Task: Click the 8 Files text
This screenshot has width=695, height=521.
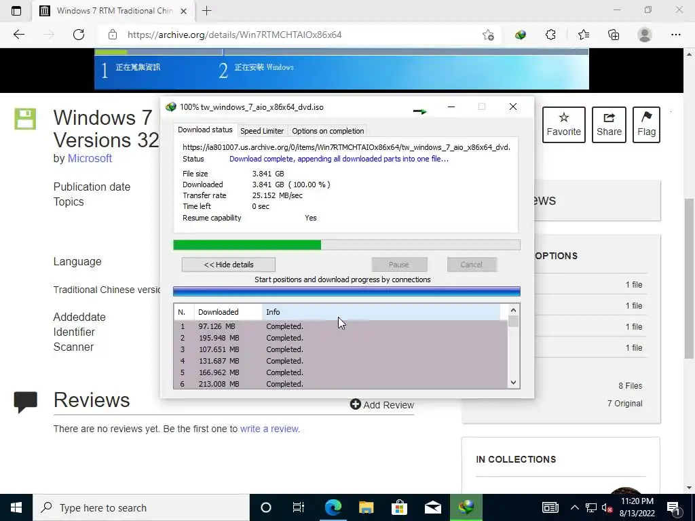Action: 631,386
